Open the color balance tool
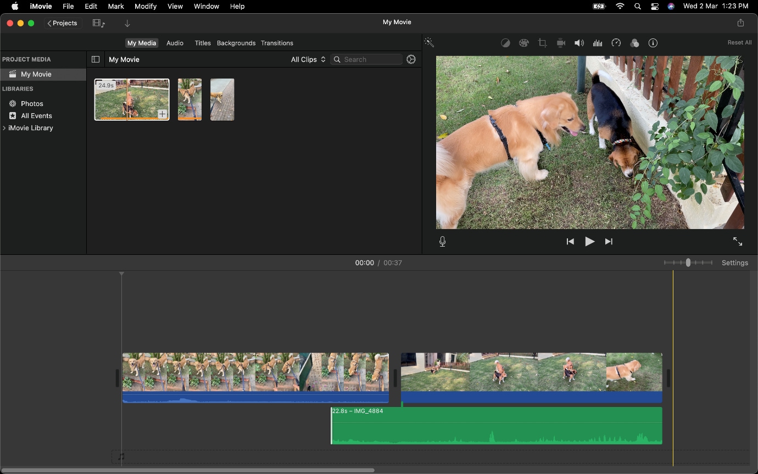 (x=505, y=43)
